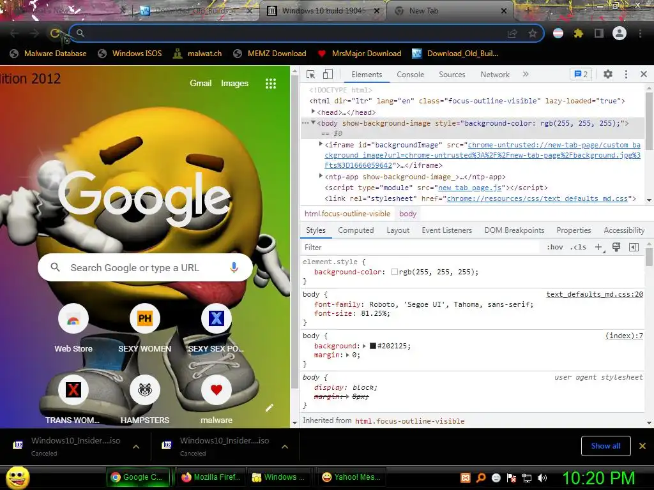Open the Chrome side panel
The height and width of the screenshot is (490, 654).
[x=599, y=33]
